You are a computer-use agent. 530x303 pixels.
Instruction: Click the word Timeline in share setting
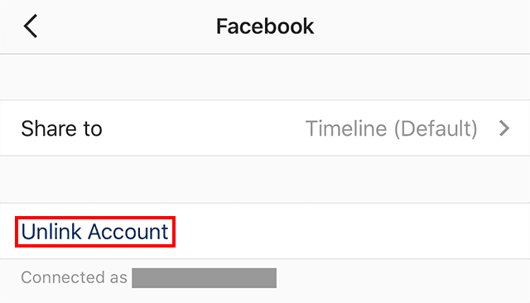click(346, 128)
